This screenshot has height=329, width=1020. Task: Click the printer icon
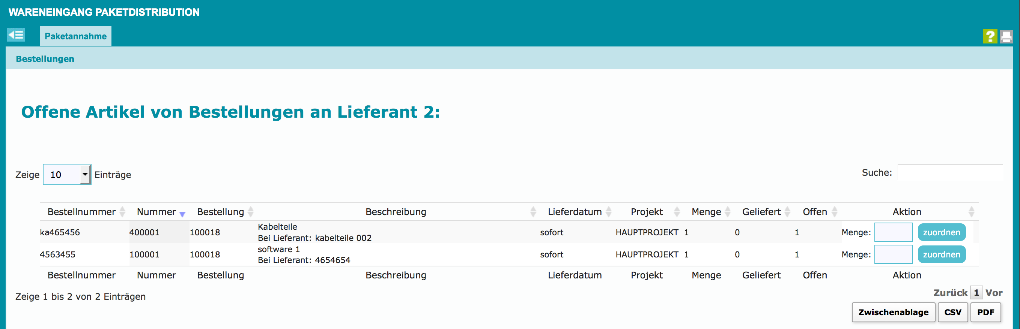(x=1006, y=37)
